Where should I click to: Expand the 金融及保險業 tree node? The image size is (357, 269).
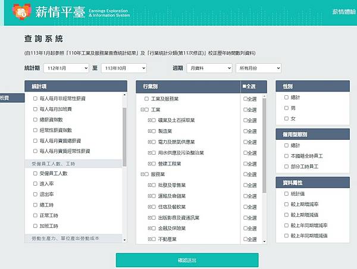coord(149,228)
